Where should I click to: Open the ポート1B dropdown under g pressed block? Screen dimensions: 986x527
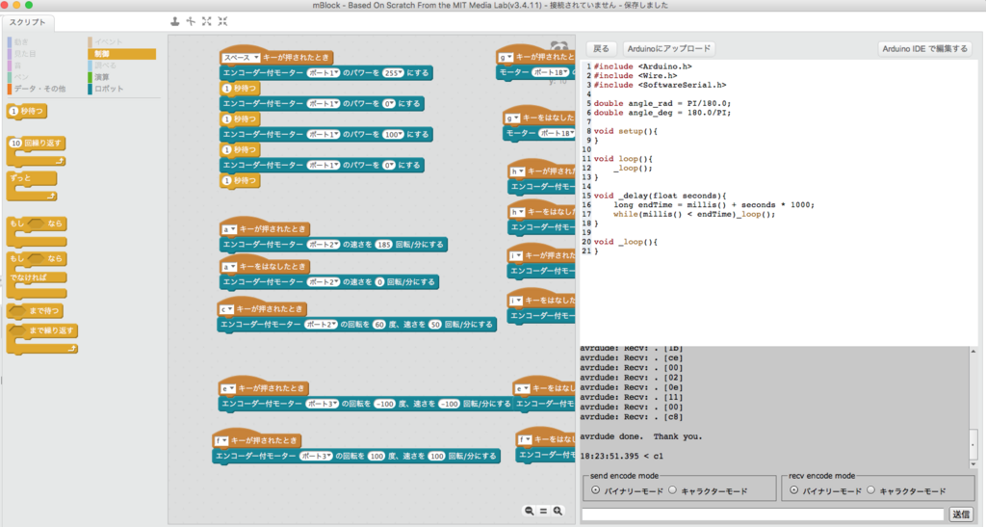click(551, 73)
